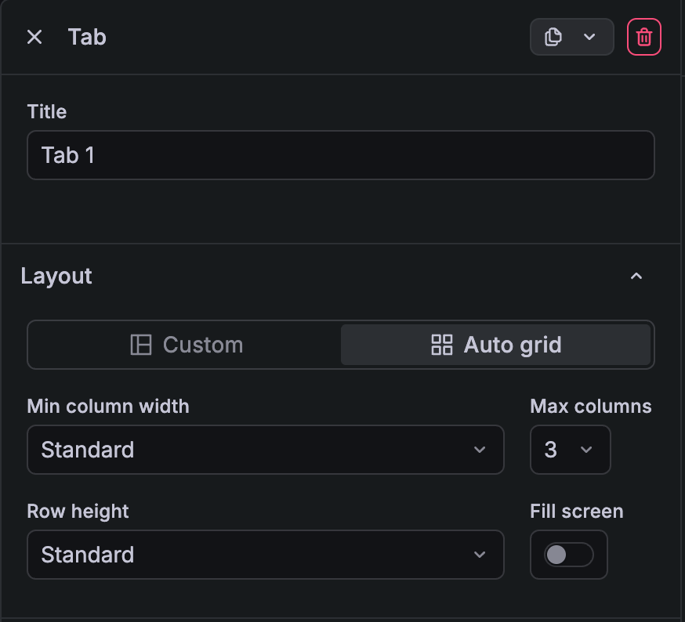Select the Auto grid layout option
Viewport: 685px width, 622px height.
[495, 345]
